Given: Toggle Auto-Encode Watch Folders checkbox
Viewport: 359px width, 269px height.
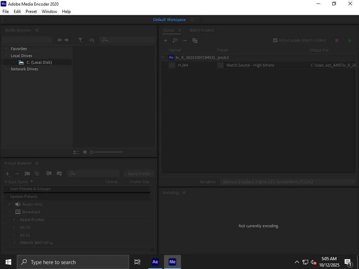Looking at the screenshot, I should (275, 40).
